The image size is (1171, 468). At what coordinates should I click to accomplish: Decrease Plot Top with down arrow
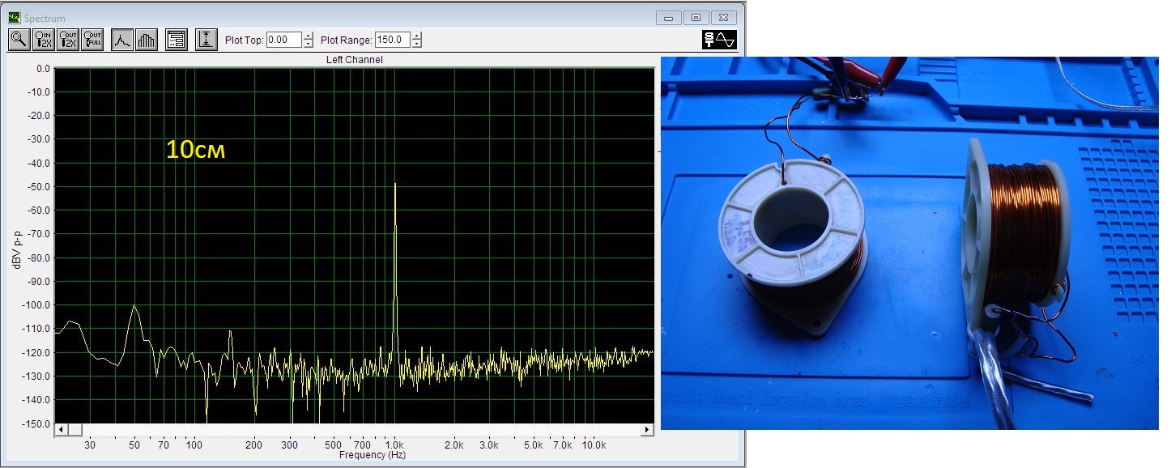308,43
